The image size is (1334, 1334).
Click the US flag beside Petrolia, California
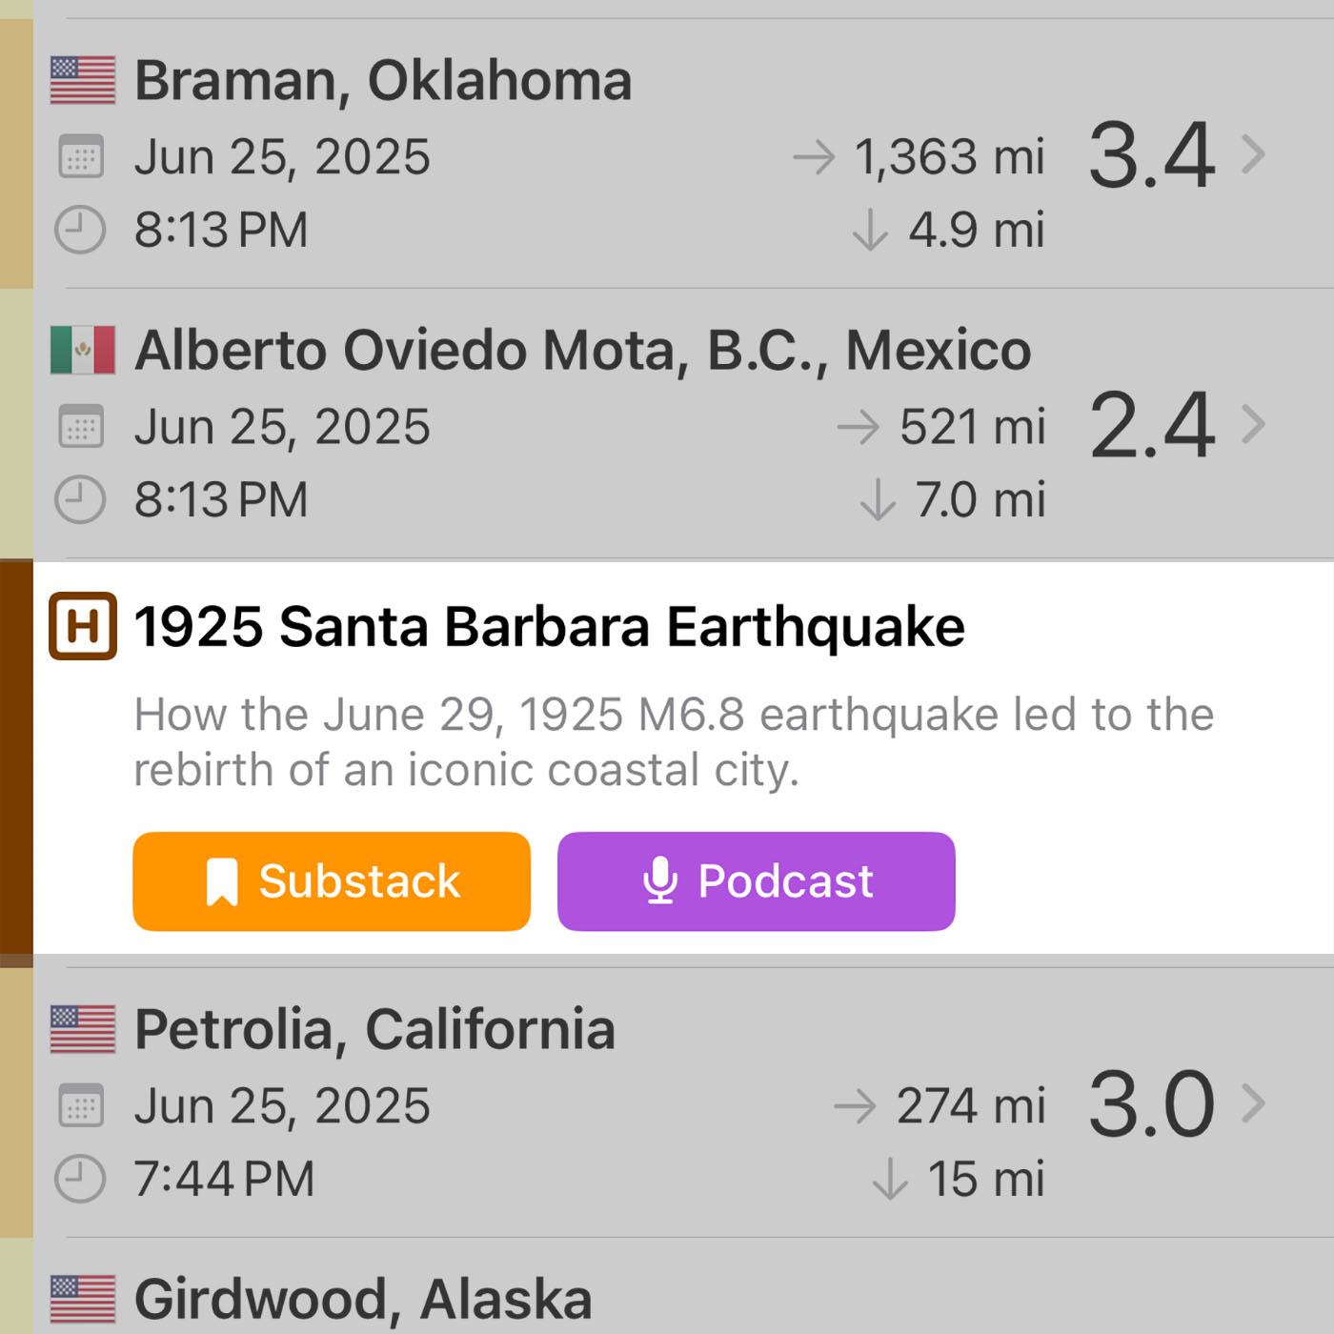coord(83,1029)
